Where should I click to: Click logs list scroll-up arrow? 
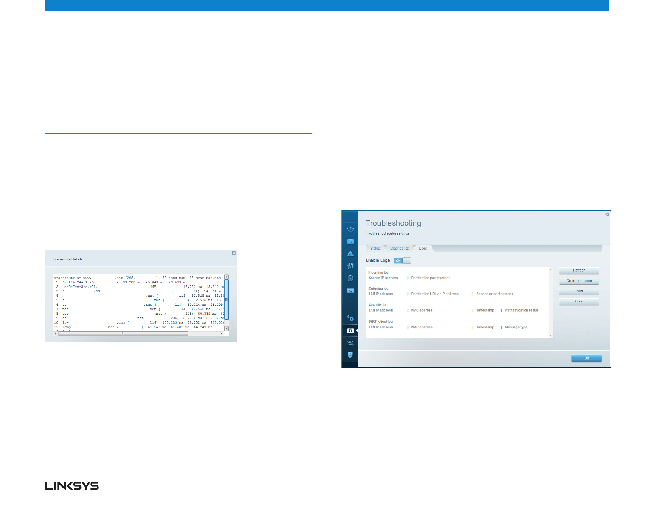551,270
